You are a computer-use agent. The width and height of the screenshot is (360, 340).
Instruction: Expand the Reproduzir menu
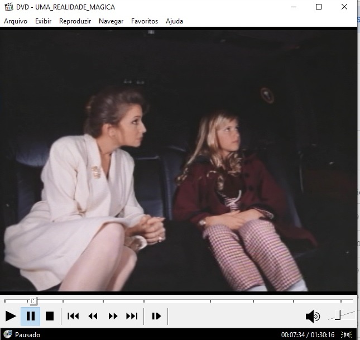point(75,21)
